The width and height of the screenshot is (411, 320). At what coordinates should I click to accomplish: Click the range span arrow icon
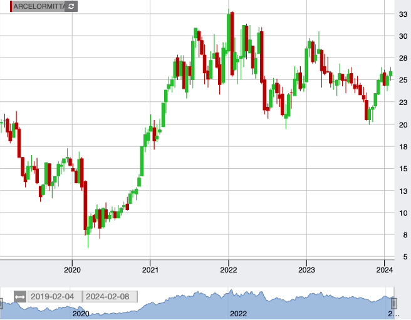click(20, 297)
